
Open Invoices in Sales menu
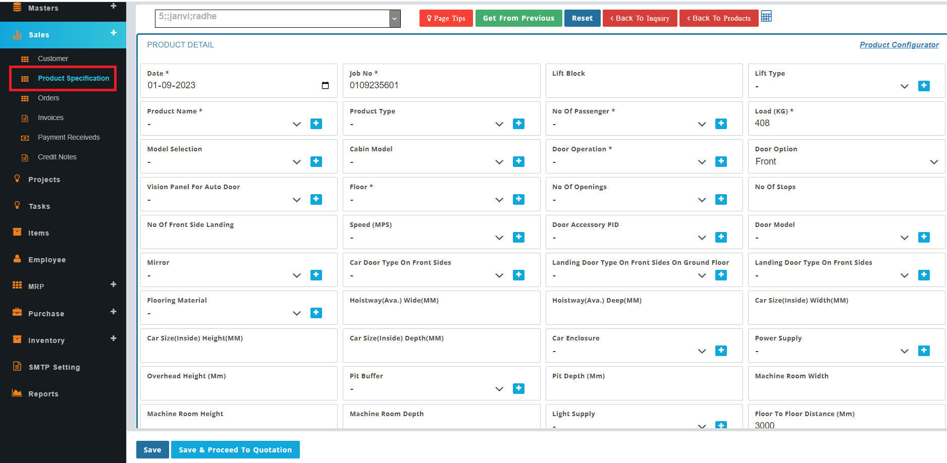coord(50,118)
